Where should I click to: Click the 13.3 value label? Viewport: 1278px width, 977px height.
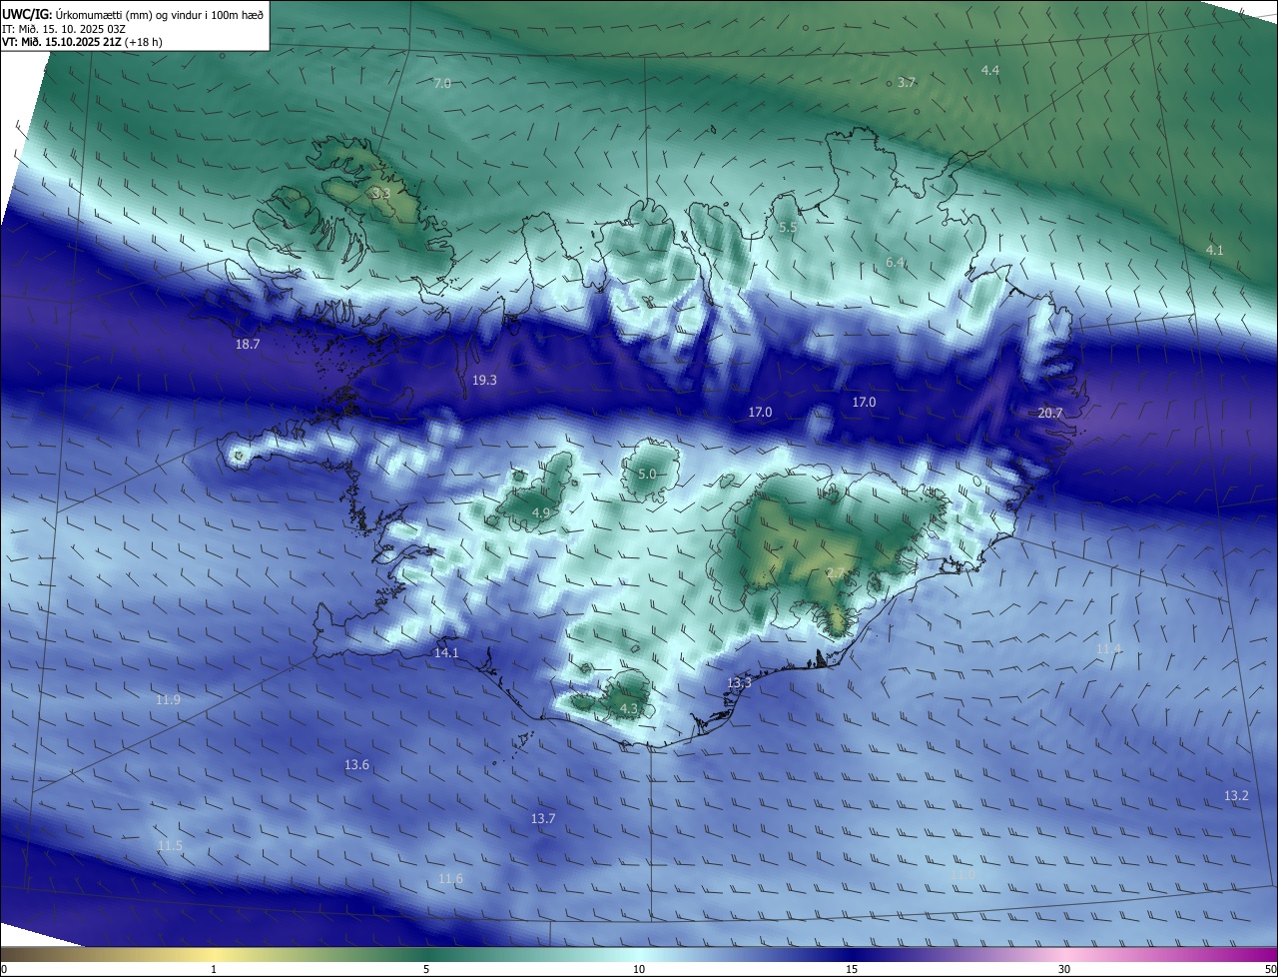coord(739,683)
